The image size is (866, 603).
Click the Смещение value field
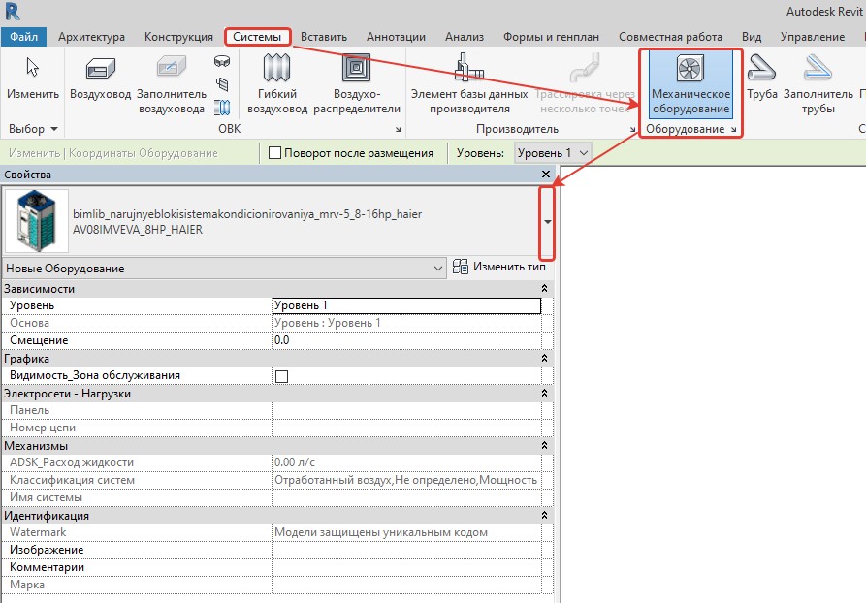pyautogui.click(x=406, y=340)
